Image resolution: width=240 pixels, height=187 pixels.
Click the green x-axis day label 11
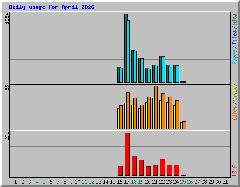[x=84, y=182]
